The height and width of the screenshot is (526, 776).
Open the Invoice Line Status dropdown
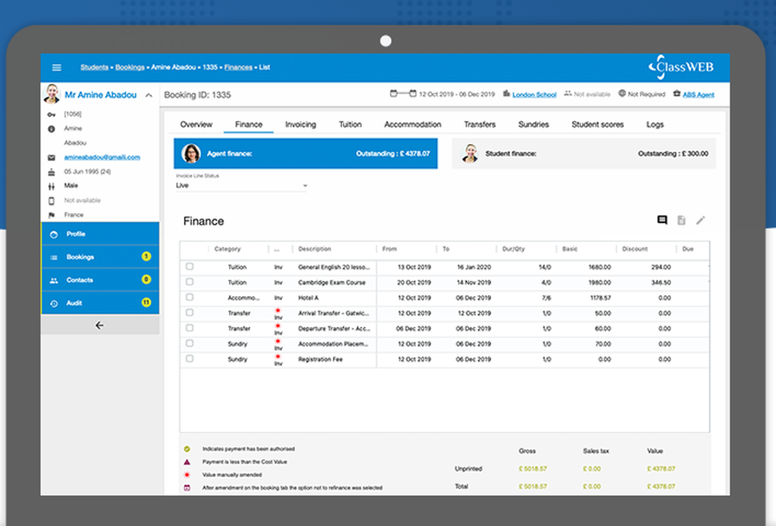tap(241, 186)
